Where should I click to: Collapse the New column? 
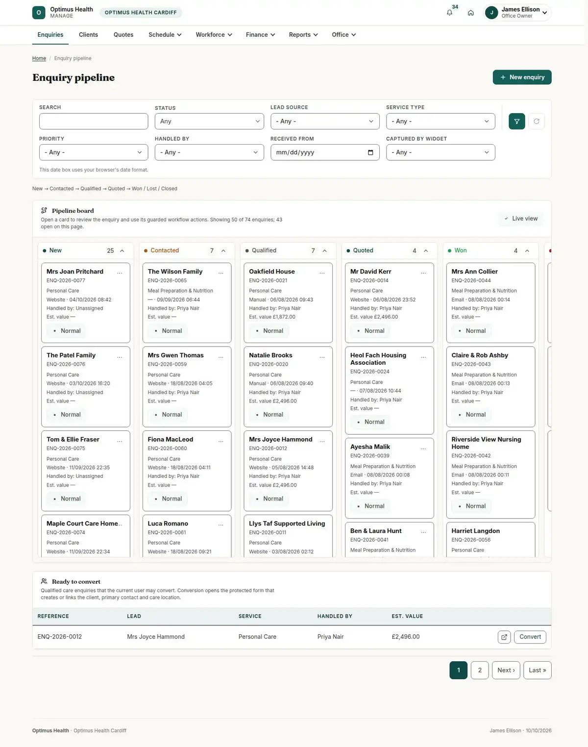point(122,250)
